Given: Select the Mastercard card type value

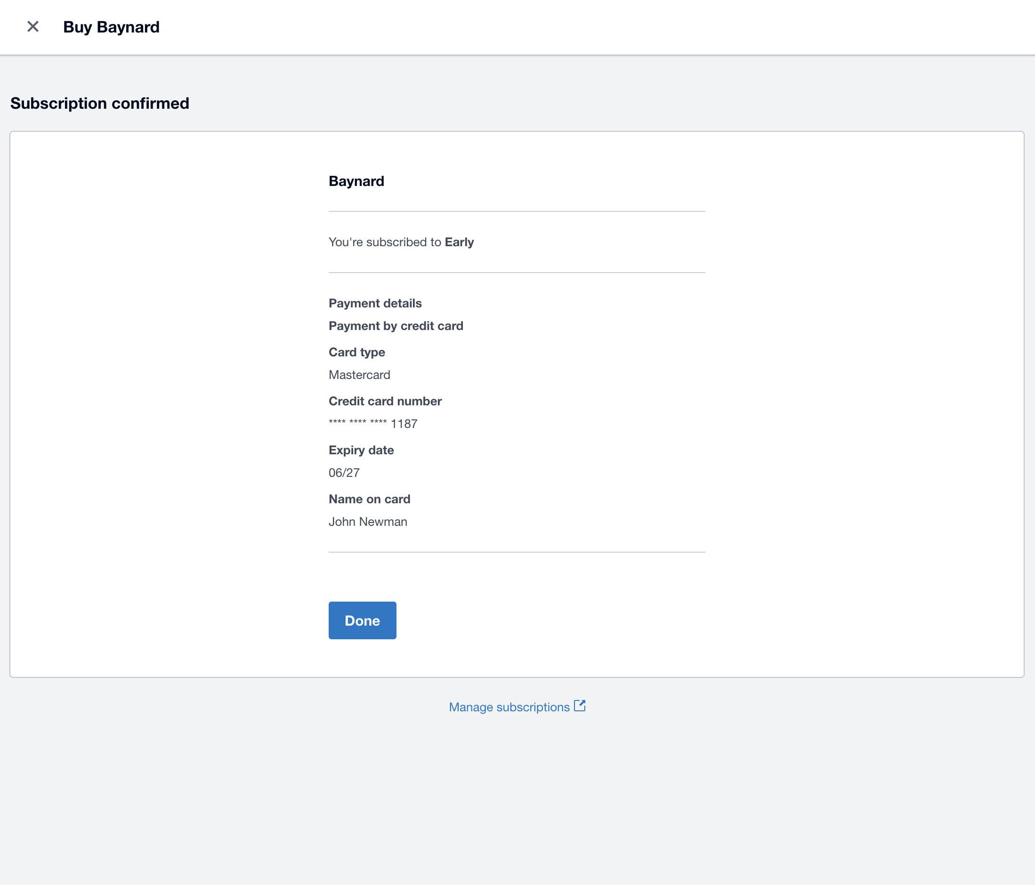Looking at the screenshot, I should point(359,375).
